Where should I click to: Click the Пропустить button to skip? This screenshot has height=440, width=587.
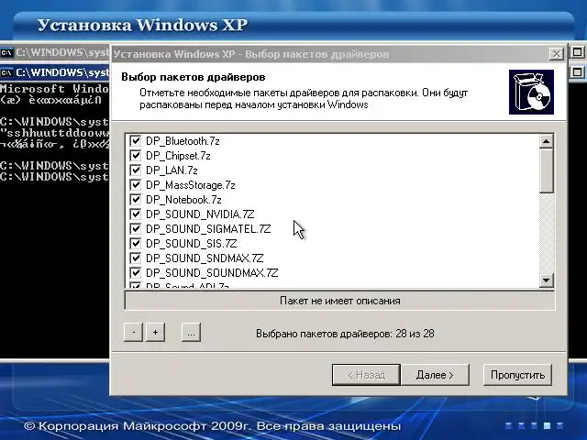pos(517,375)
